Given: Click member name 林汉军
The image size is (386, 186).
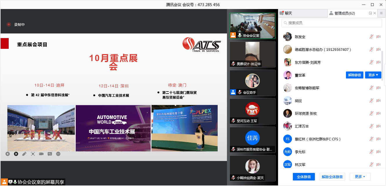Looking at the screenshot, I should (300, 164).
